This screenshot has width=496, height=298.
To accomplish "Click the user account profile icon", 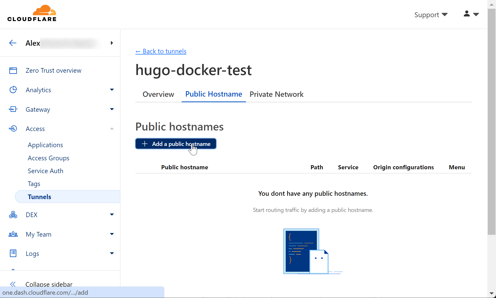I will pyautogui.click(x=467, y=14).
